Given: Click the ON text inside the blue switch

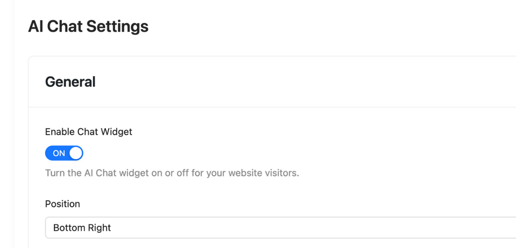Looking at the screenshot, I should pyautogui.click(x=59, y=153).
